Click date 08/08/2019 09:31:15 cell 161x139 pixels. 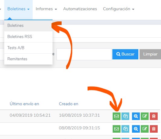[79, 128]
